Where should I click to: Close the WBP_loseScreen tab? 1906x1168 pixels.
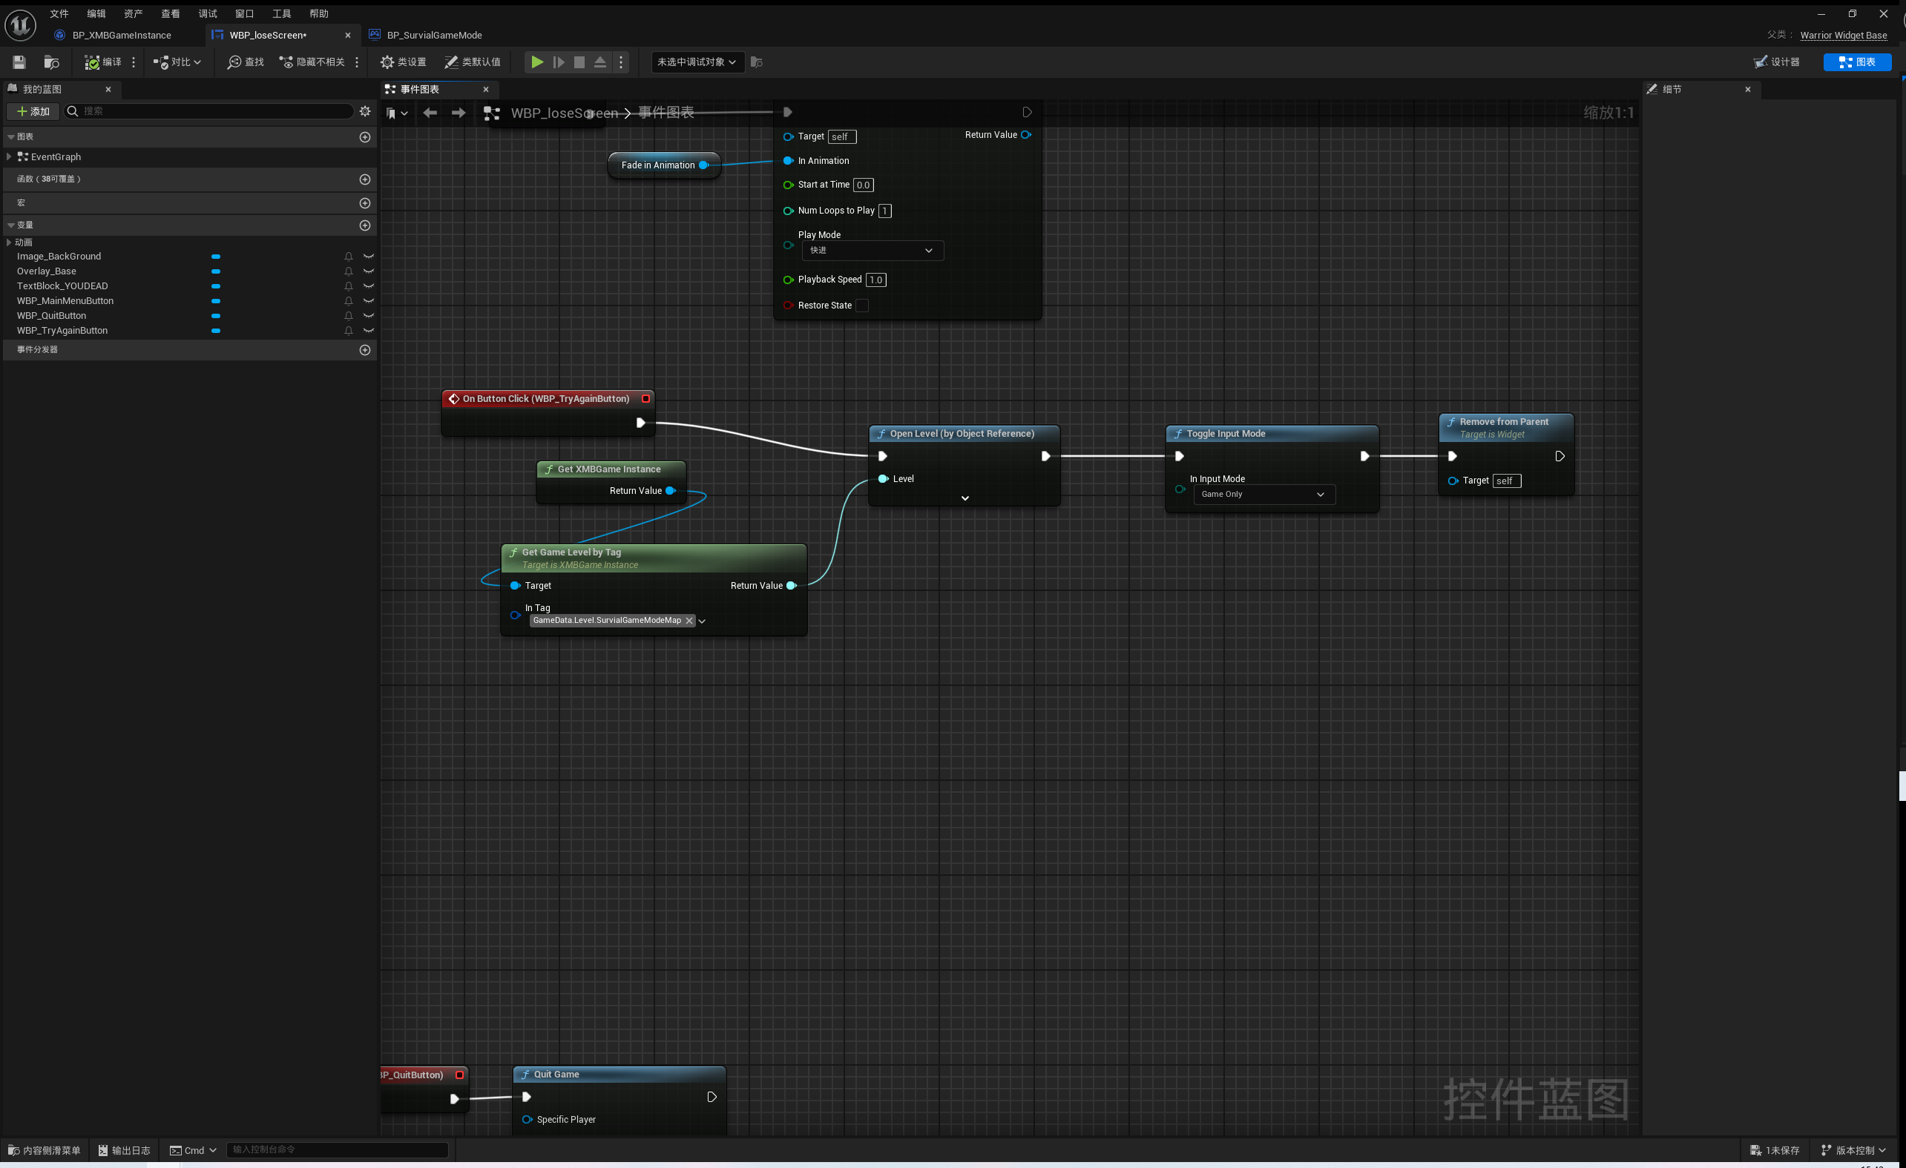coord(347,36)
